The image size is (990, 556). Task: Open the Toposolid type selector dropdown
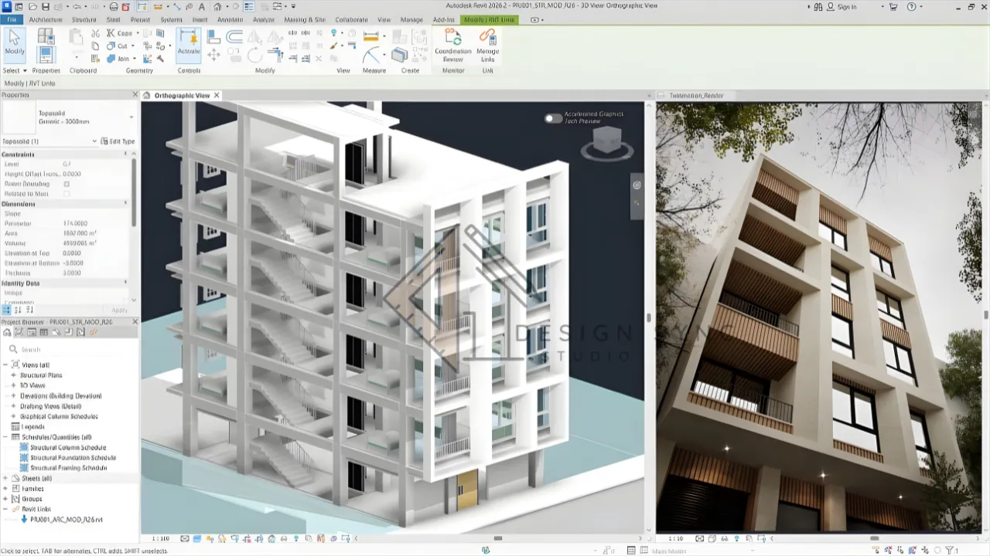click(131, 117)
